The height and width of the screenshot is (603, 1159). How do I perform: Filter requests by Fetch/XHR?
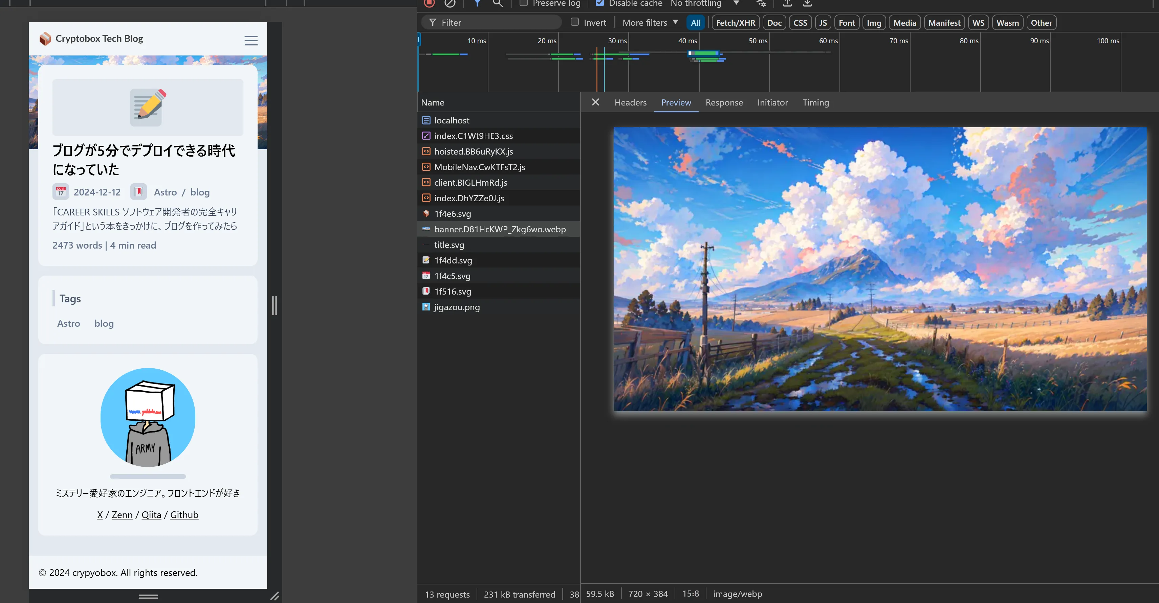(735, 22)
